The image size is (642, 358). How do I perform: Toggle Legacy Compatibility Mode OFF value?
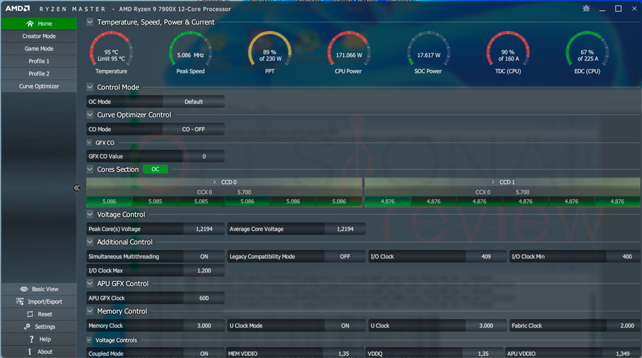click(x=345, y=257)
